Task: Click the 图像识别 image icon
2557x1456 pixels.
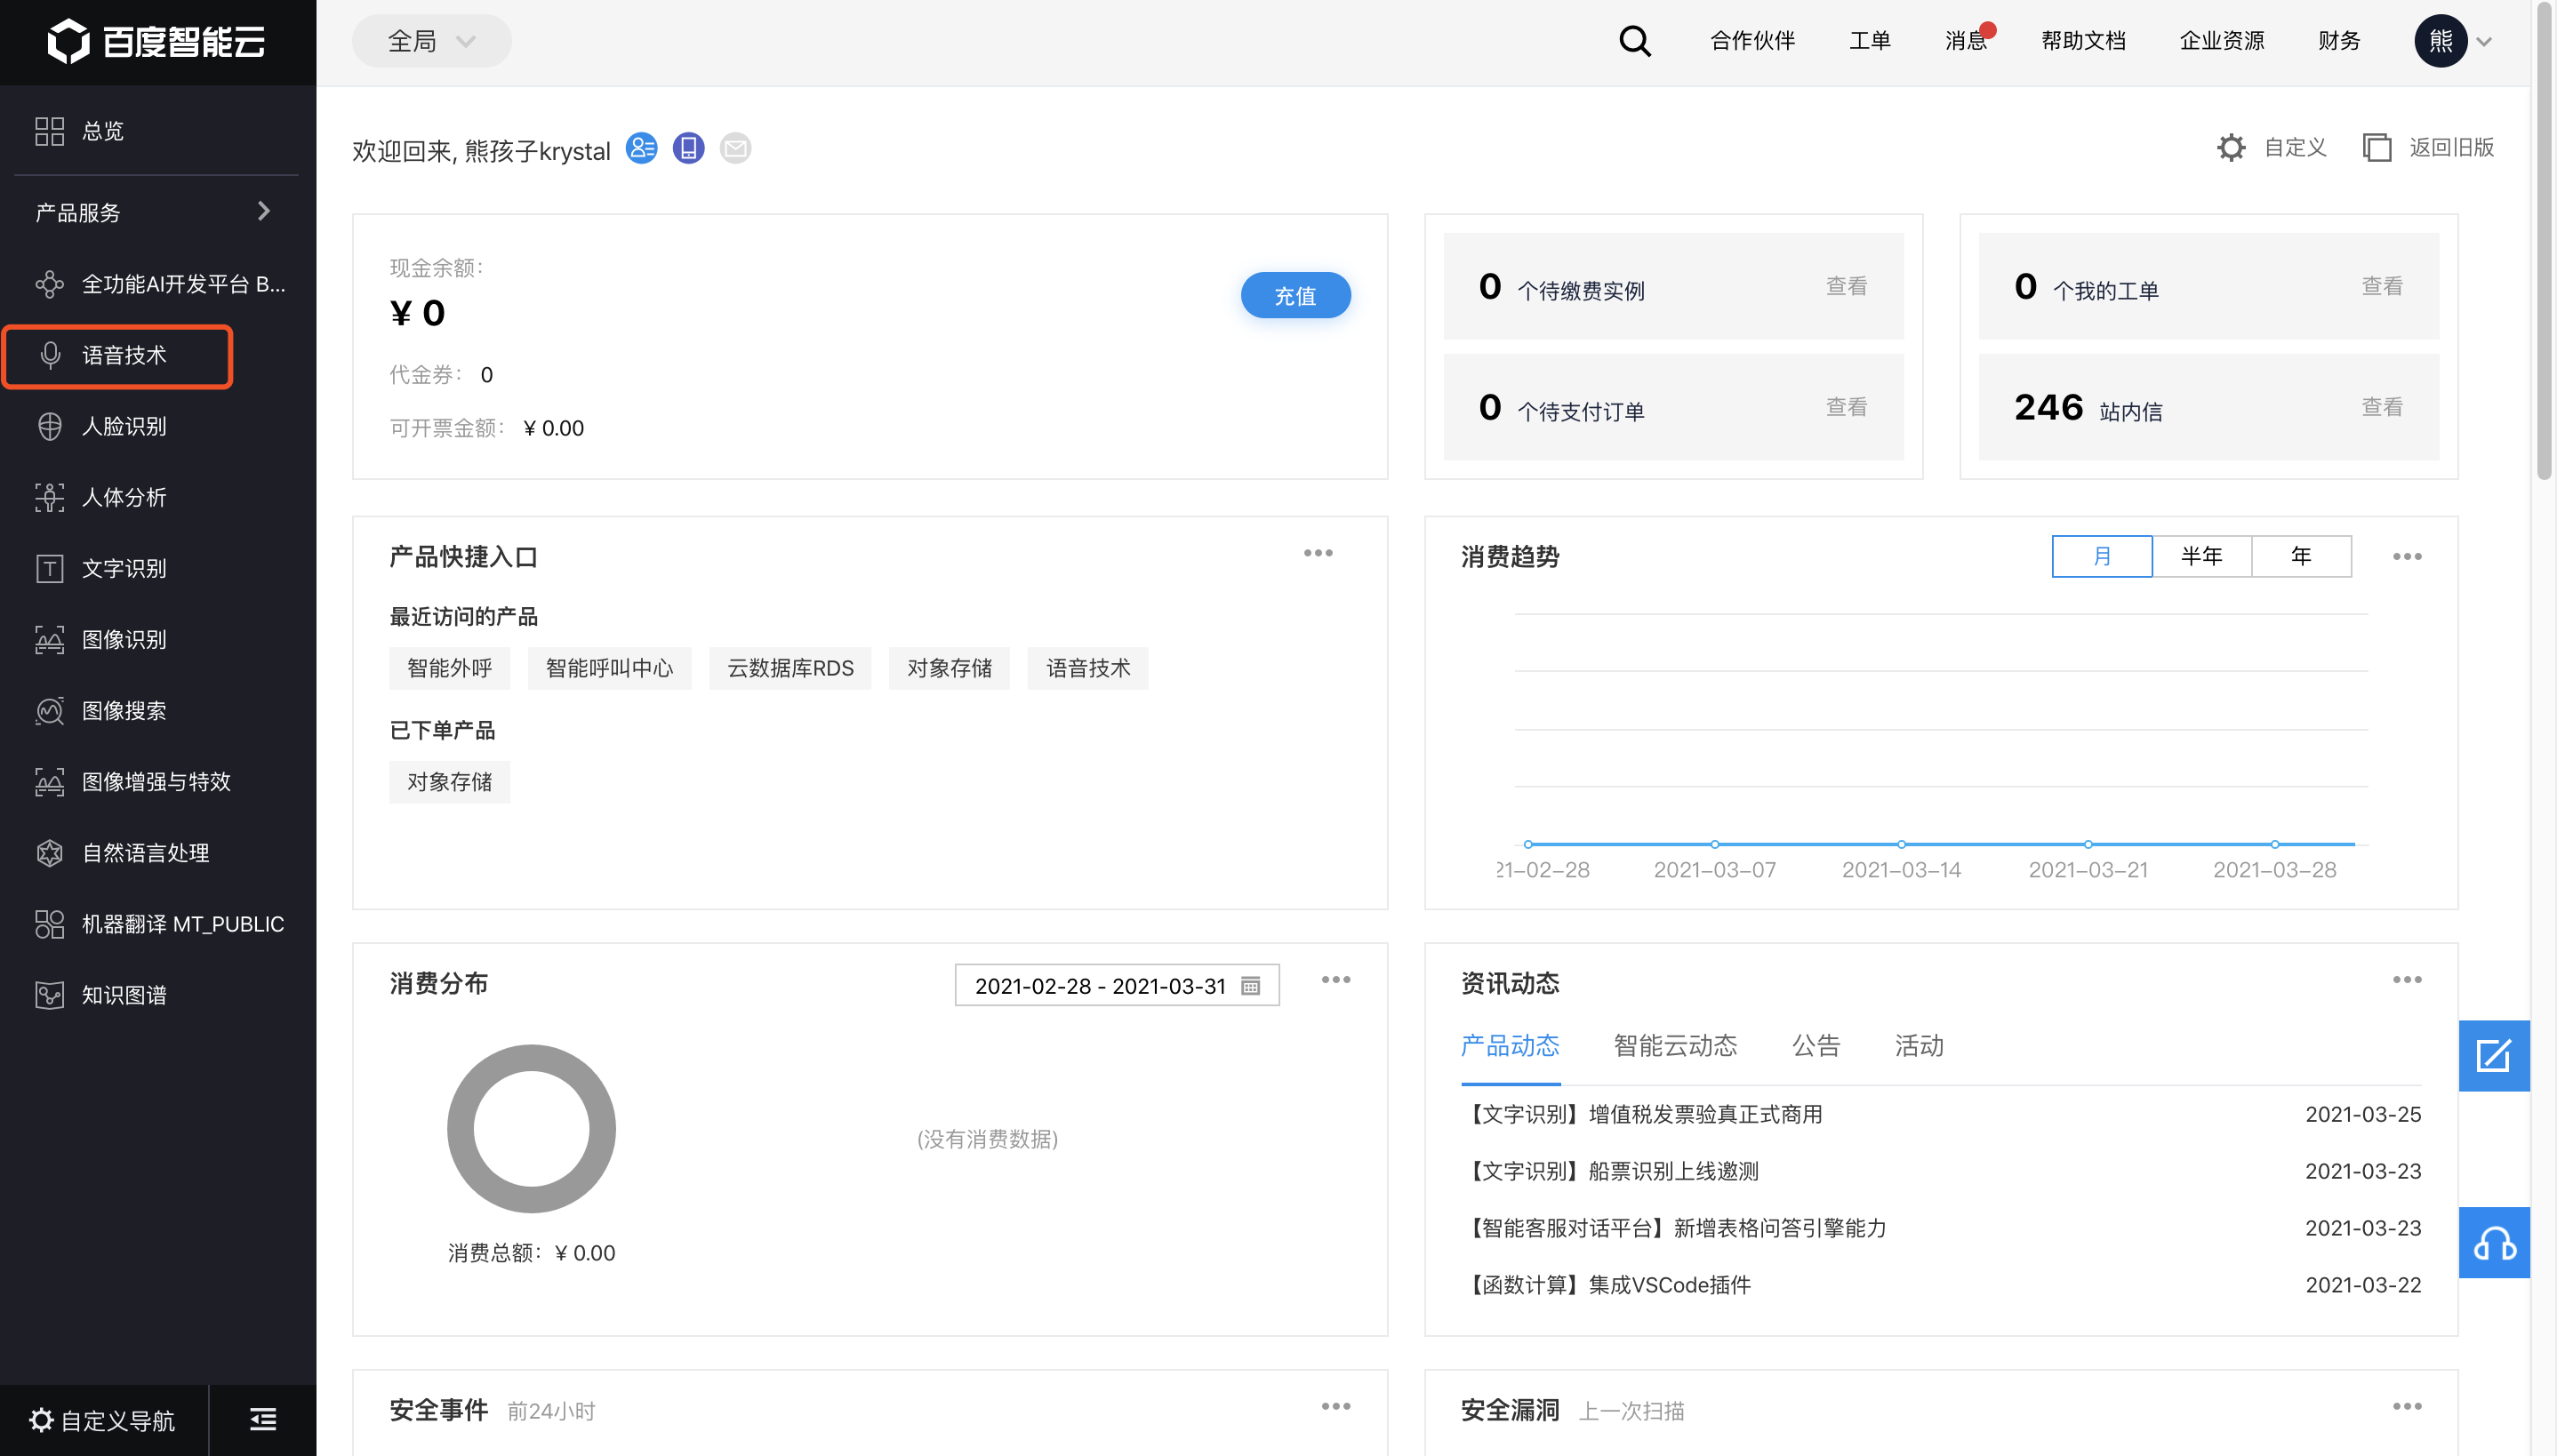Action: [49, 639]
